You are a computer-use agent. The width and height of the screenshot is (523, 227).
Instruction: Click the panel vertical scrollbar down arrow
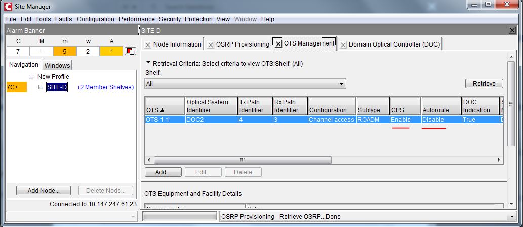click(x=511, y=204)
